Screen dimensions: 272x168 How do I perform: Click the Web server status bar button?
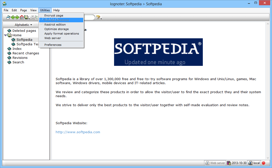(215, 163)
